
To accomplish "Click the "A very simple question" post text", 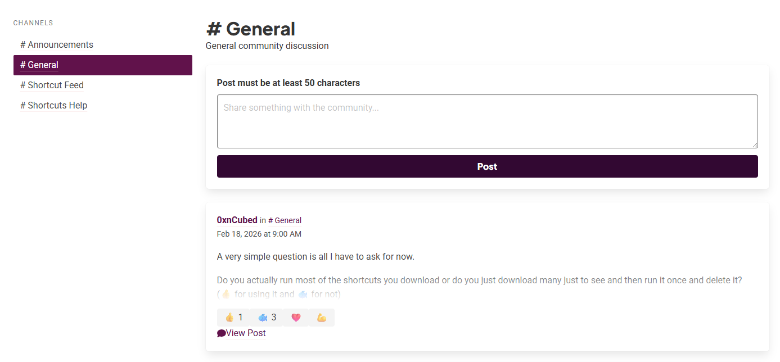I will 315,257.
